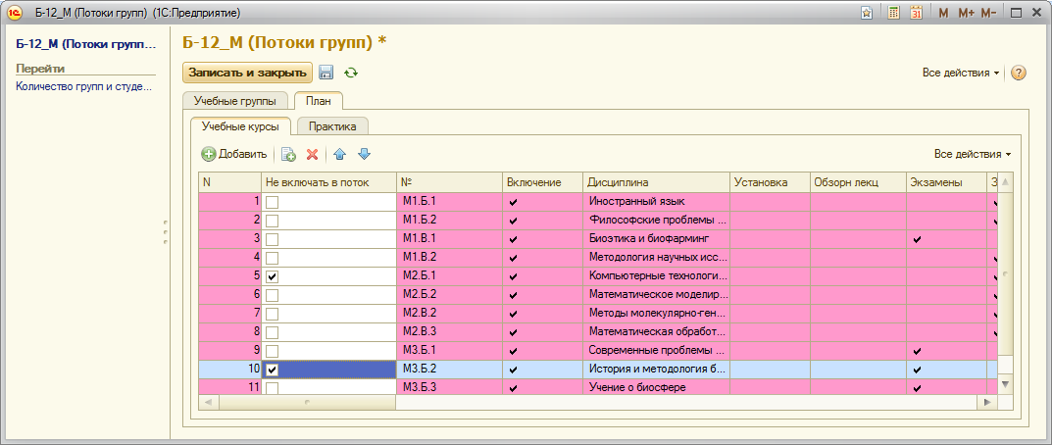This screenshot has height=445, width=1052.
Task: Uncheck the checkbox for row М2.Б.1
Action: coord(273,276)
